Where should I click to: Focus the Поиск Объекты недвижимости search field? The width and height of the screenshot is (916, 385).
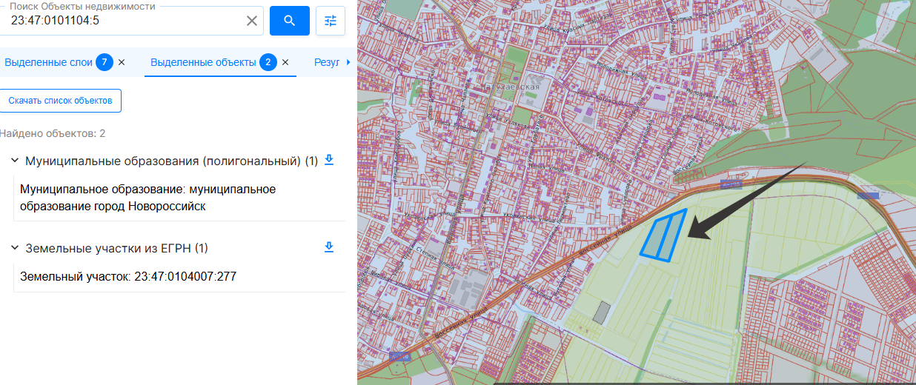point(126,21)
